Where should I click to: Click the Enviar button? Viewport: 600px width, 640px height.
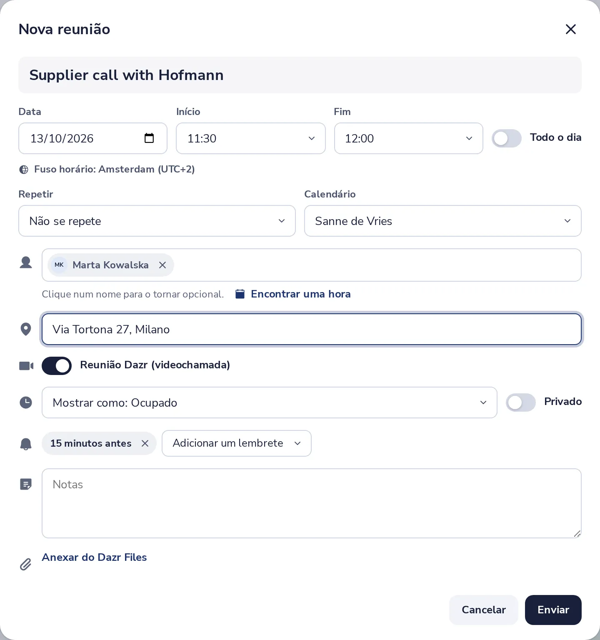pyautogui.click(x=553, y=610)
